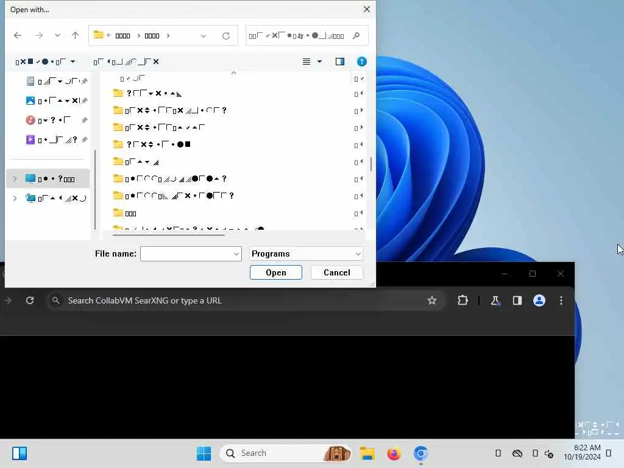The width and height of the screenshot is (624, 468).
Task: Click Chrome forward arrow
Action: (7, 300)
